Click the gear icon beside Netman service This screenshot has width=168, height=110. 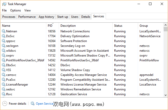[4, 31]
